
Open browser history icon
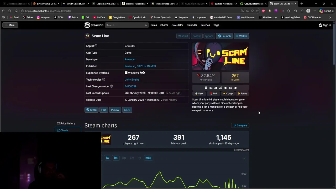click(x=302, y=11)
